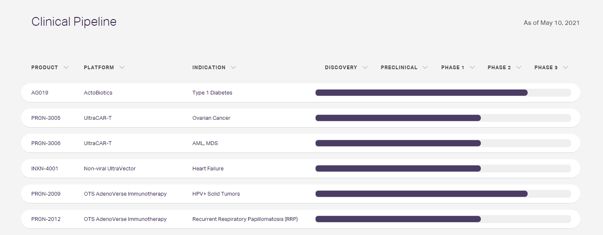Click the Heart Failure indication text
Image resolution: width=603 pixels, height=235 pixels.
click(208, 169)
